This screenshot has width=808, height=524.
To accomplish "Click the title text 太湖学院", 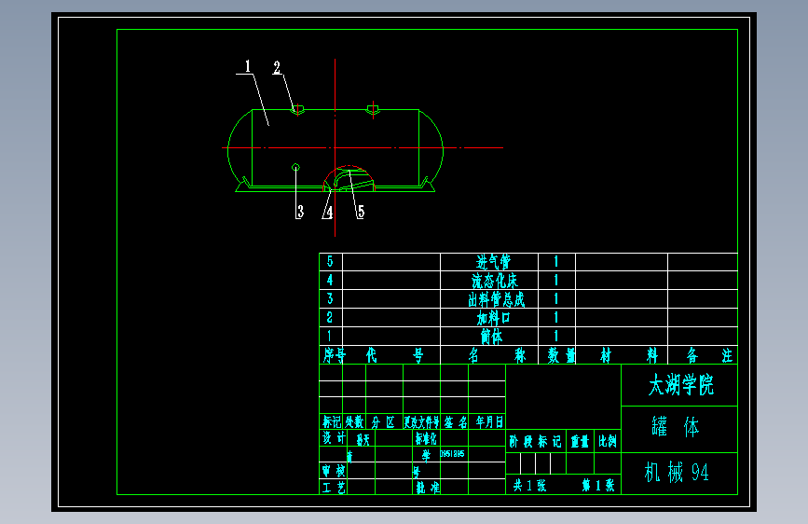I will click(x=680, y=385).
